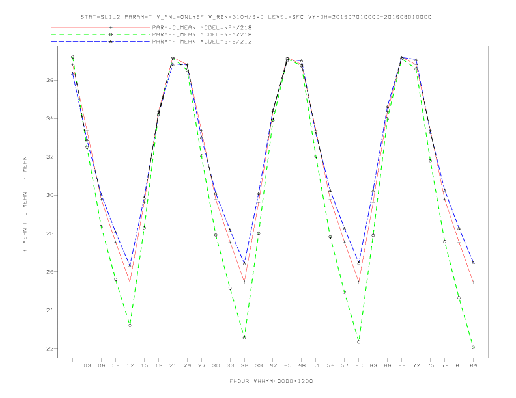
Task: Click x-axis tick label 30
Action: (x=216, y=365)
